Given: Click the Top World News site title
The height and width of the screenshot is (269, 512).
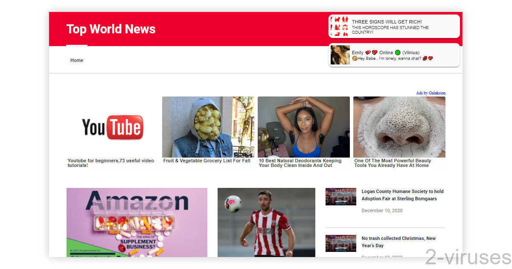Looking at the screenshot, I should [111, 29].
